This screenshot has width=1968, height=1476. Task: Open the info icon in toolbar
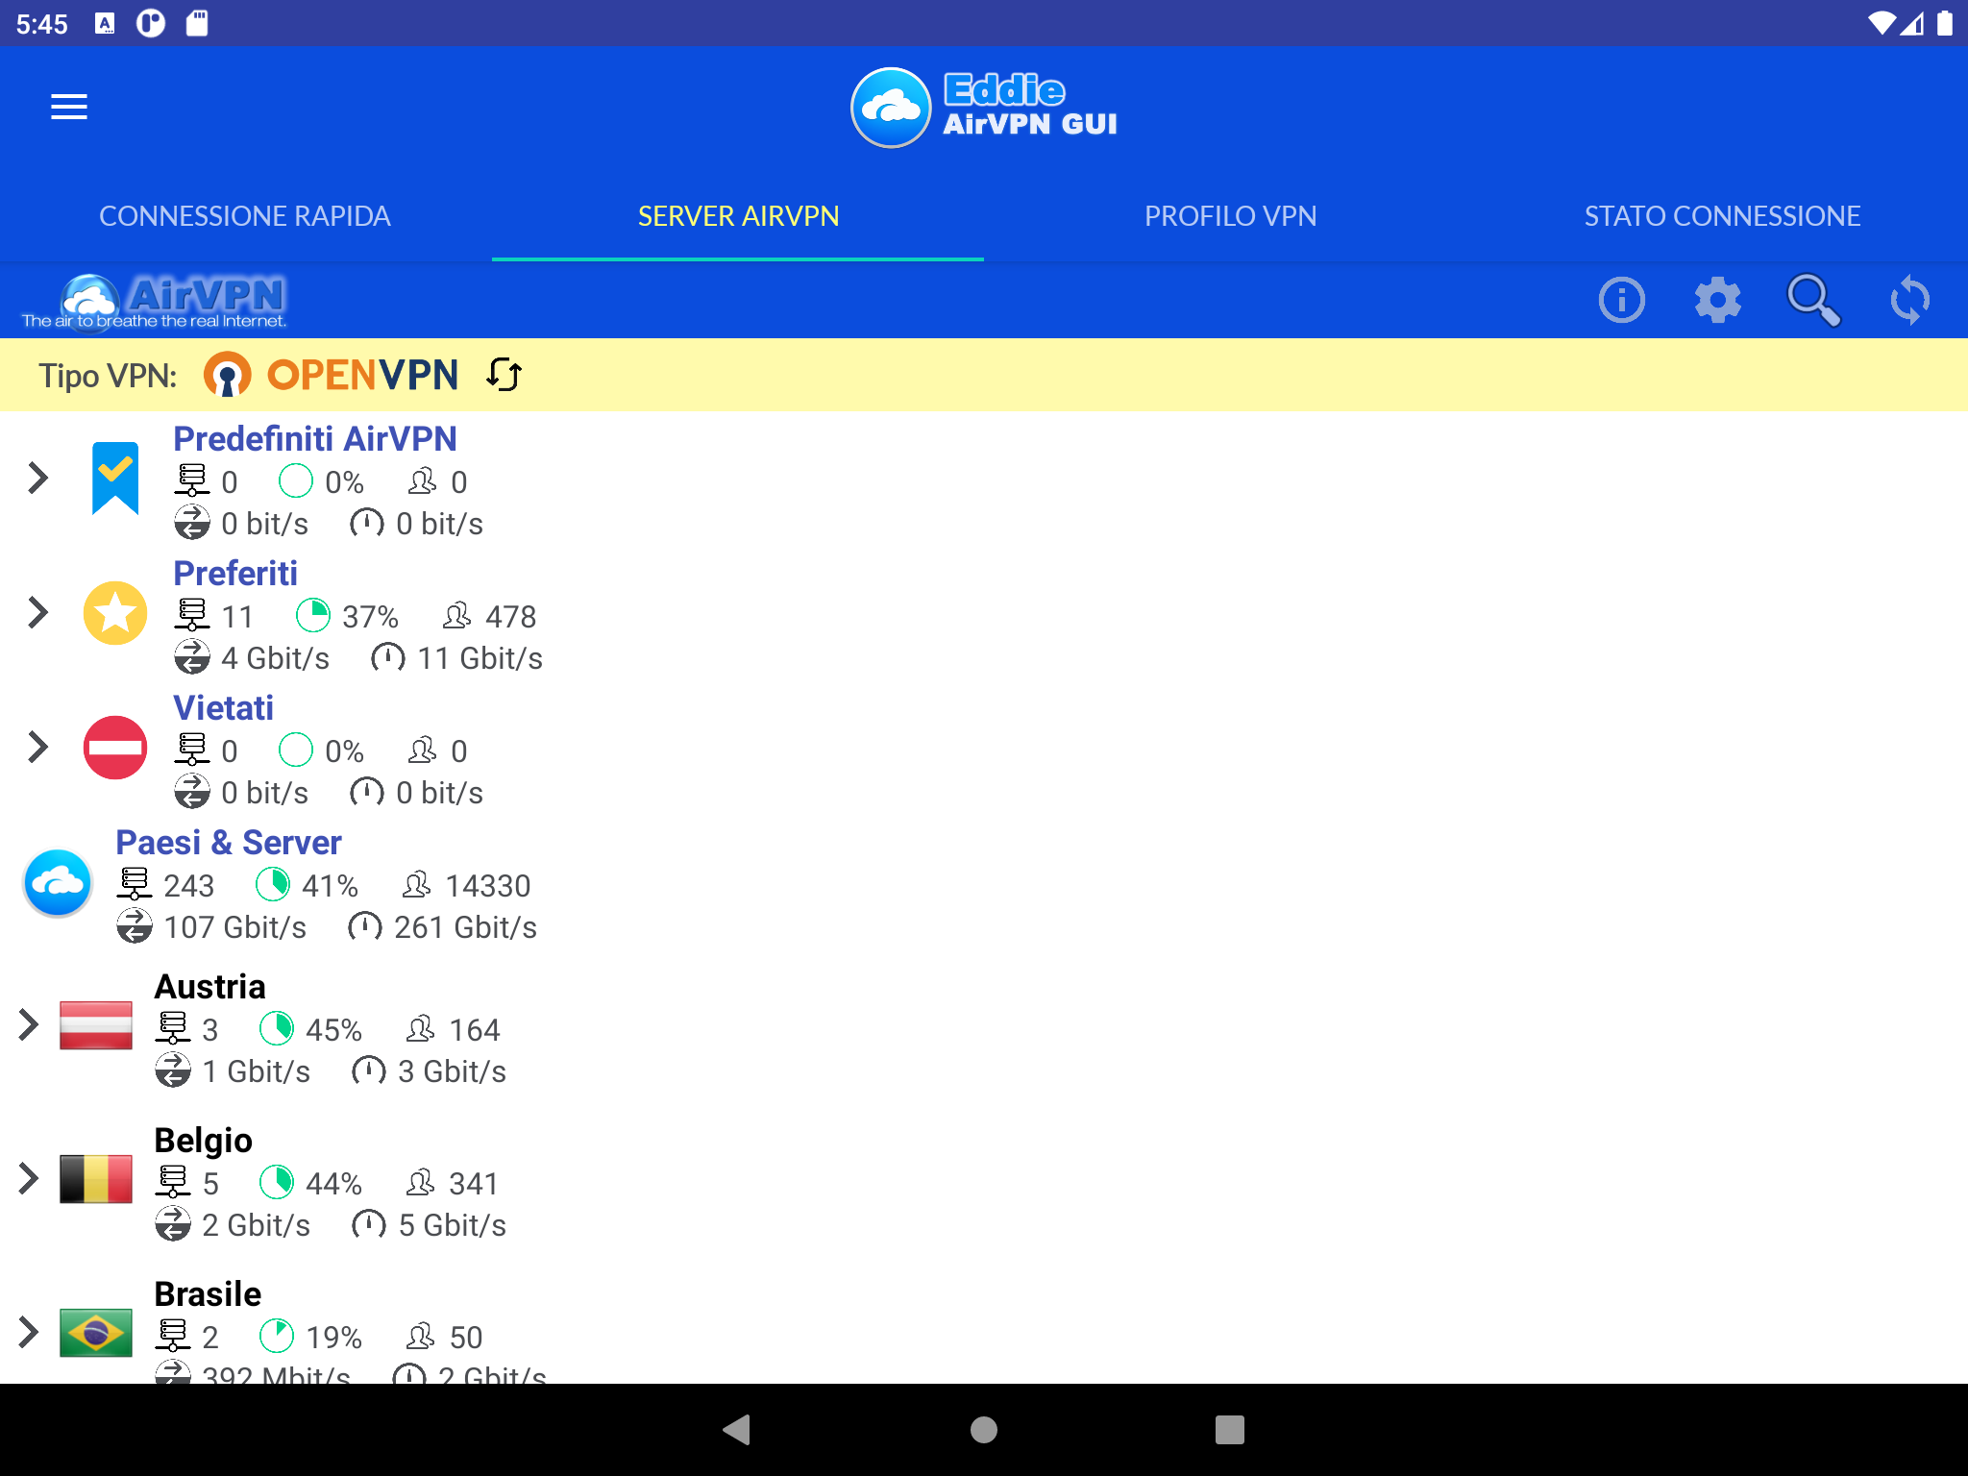pos(1622,300)
